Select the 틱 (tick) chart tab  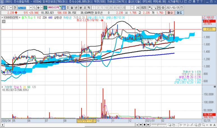point(89,7)
